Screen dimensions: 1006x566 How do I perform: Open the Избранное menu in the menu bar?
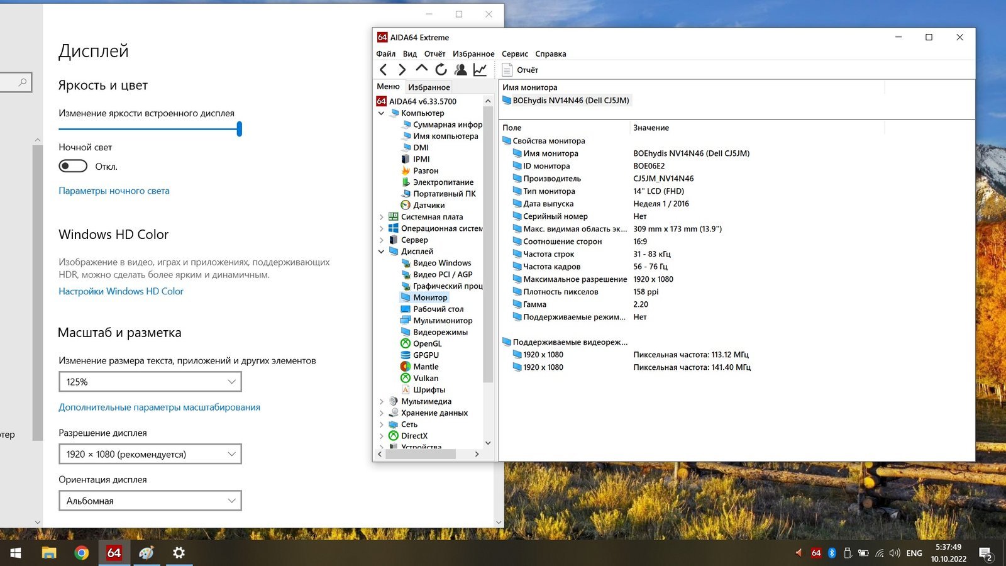pyautogui.click(x=473, y=53)
